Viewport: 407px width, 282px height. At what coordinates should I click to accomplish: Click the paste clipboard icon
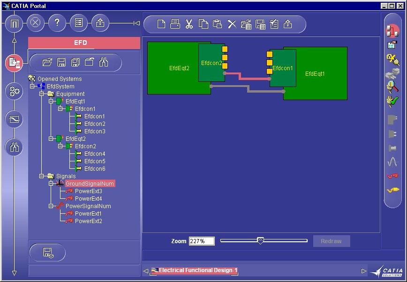pyautogui.click(x=217, y=24)
